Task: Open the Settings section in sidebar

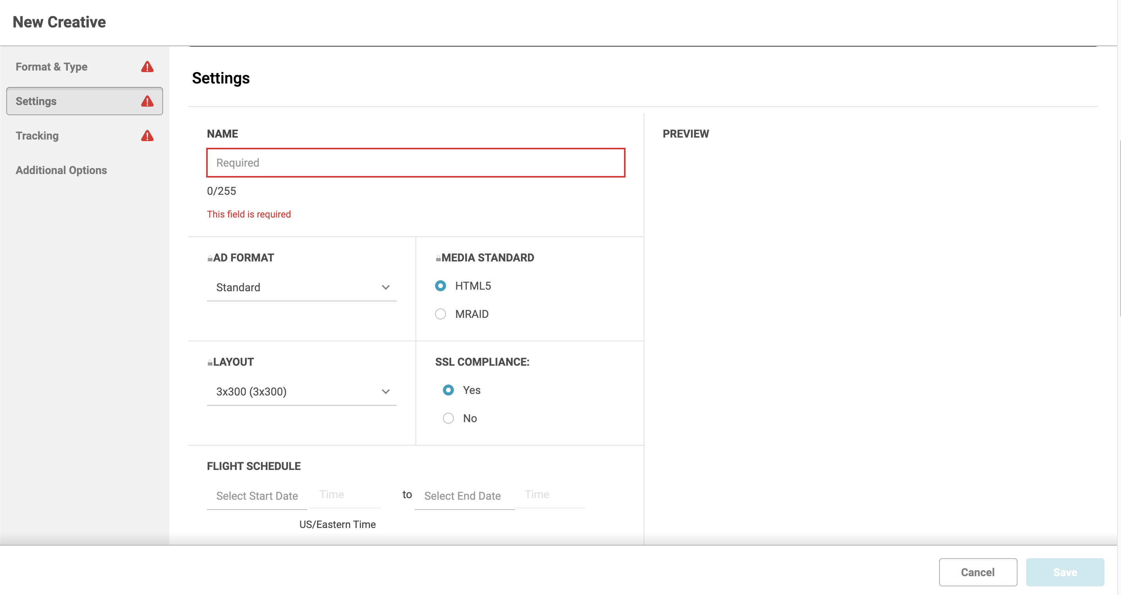Action: 84,101
